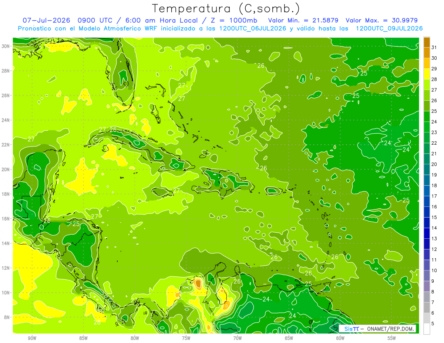Viewport: 444px width, 343px height.
Task: Click the 24N latitude axis label
Action: point(6,120)
